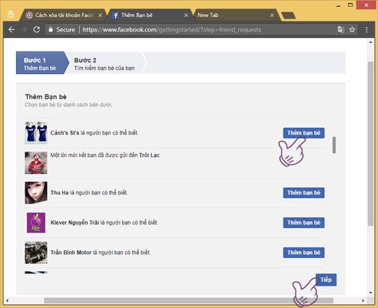Add Trần Bình Motor as friend
Viewport: 378px width, 308px height.
point(303,253)
